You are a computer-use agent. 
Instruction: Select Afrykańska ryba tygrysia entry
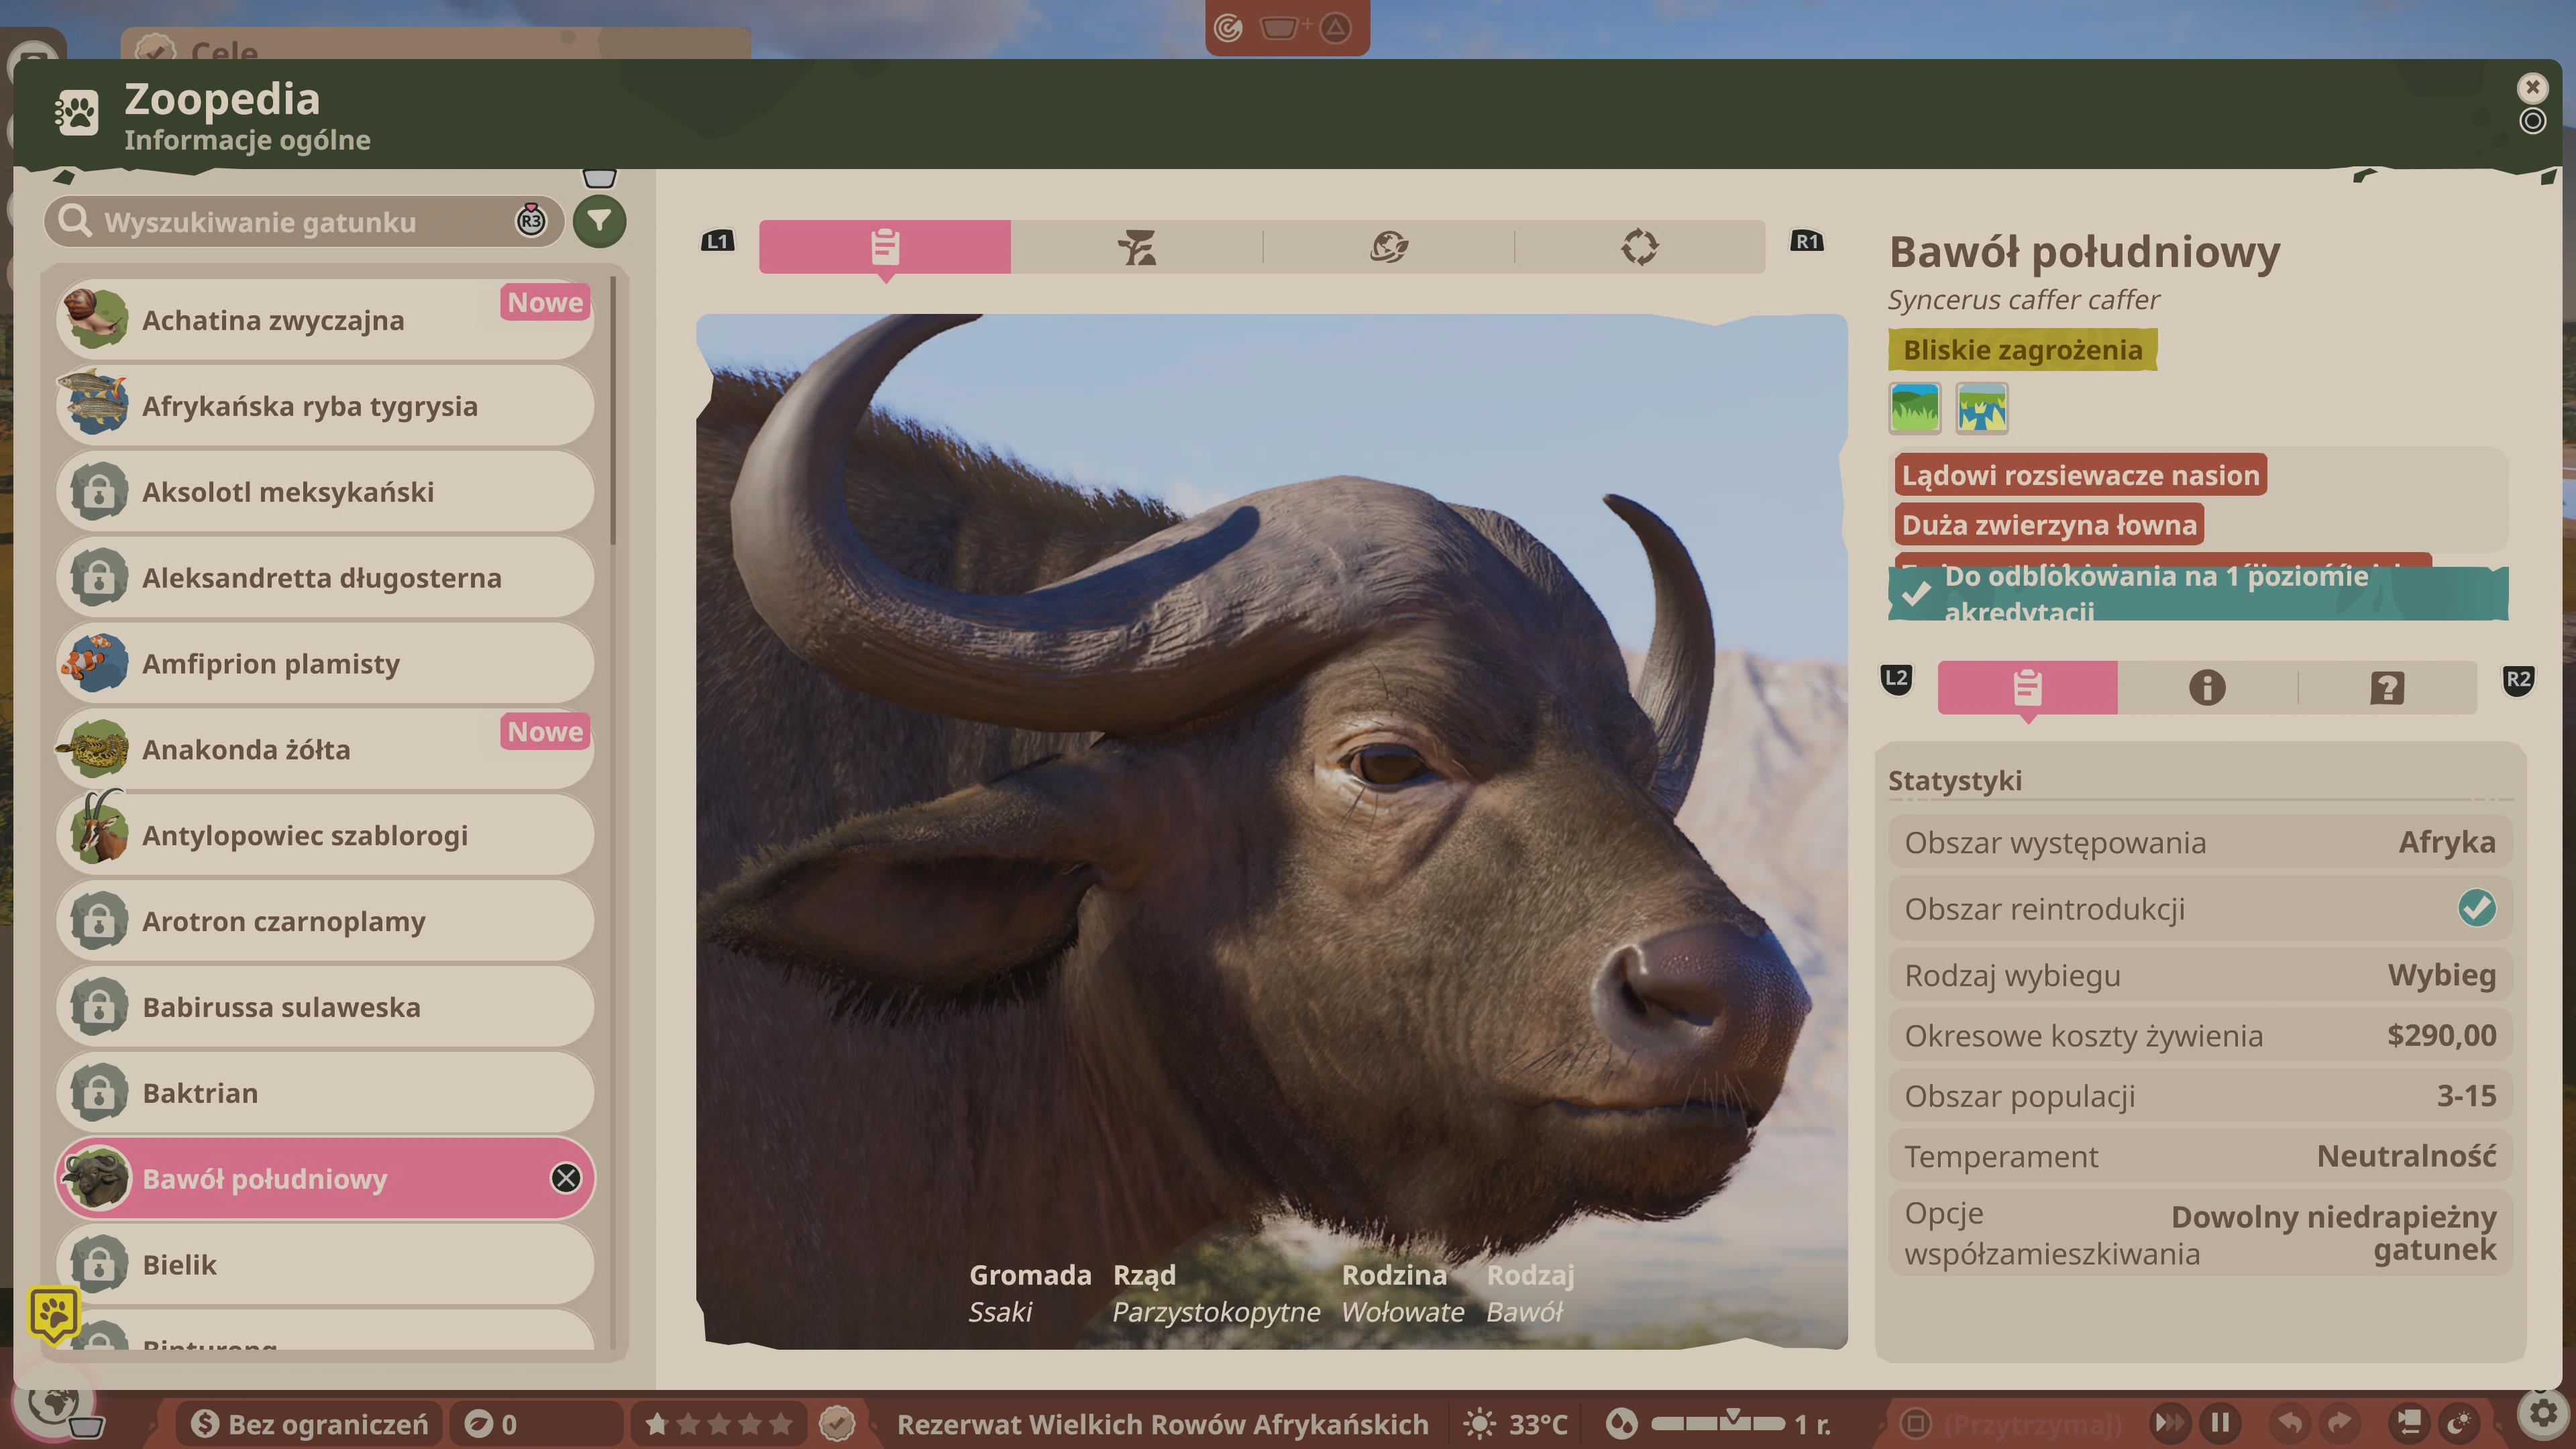(x=325, y=406)
